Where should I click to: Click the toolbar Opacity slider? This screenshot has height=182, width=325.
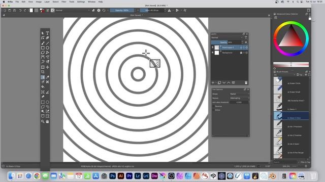point(122,10)
